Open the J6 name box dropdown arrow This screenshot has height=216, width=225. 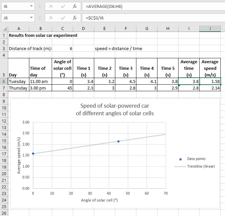click(31, 17)
